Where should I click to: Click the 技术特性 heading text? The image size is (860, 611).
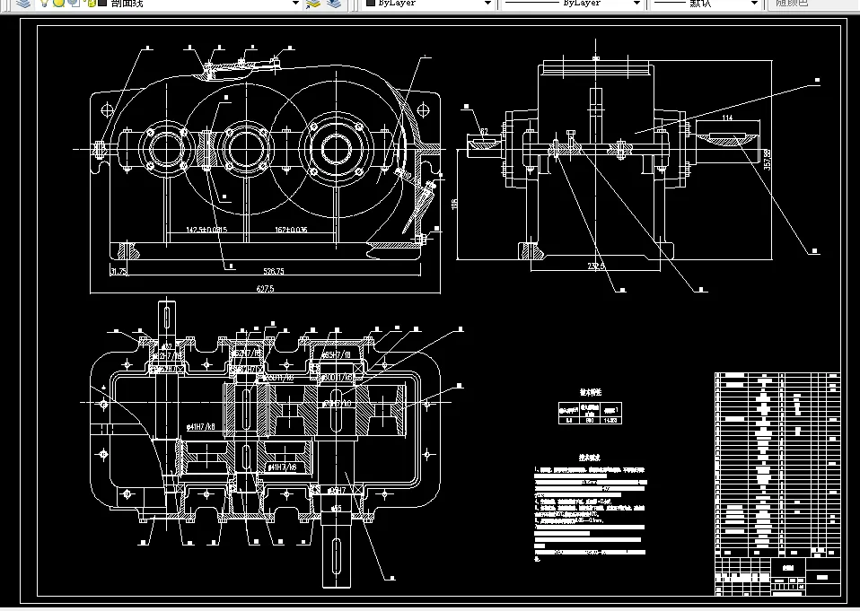pyautogui.click(x=590, y=392)
